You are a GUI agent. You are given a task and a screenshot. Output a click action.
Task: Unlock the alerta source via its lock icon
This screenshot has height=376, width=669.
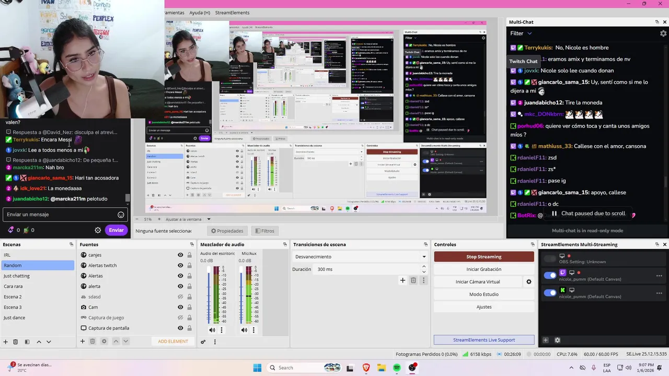189,286
